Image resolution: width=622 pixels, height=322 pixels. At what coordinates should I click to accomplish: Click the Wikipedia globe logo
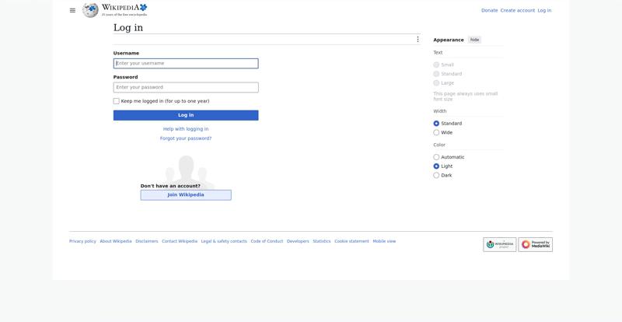[x=90, y=10]
